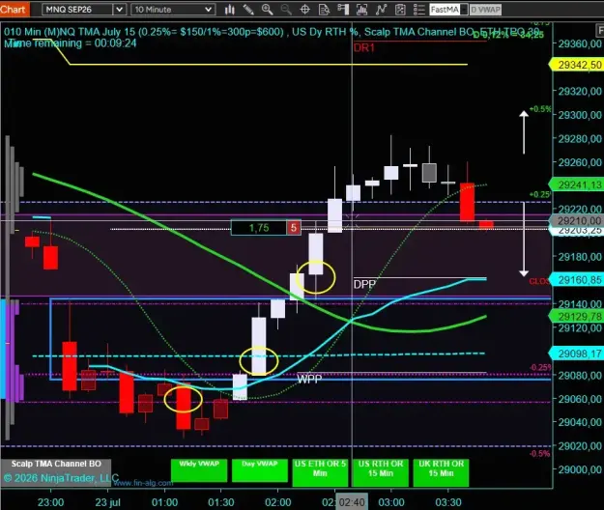The height and width of the screenshot is (510, 604).
Task: Click the cyan 29160,85 price marker
Action: click(577, 280)
